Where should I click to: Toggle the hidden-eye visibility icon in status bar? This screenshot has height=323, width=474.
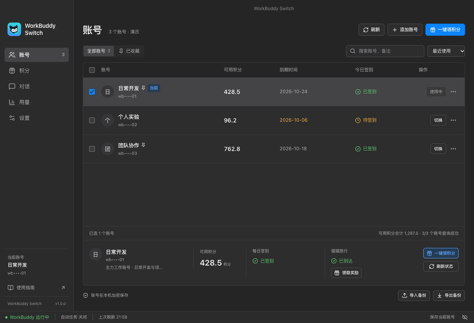pyautogui.click(x=465, y=317)
